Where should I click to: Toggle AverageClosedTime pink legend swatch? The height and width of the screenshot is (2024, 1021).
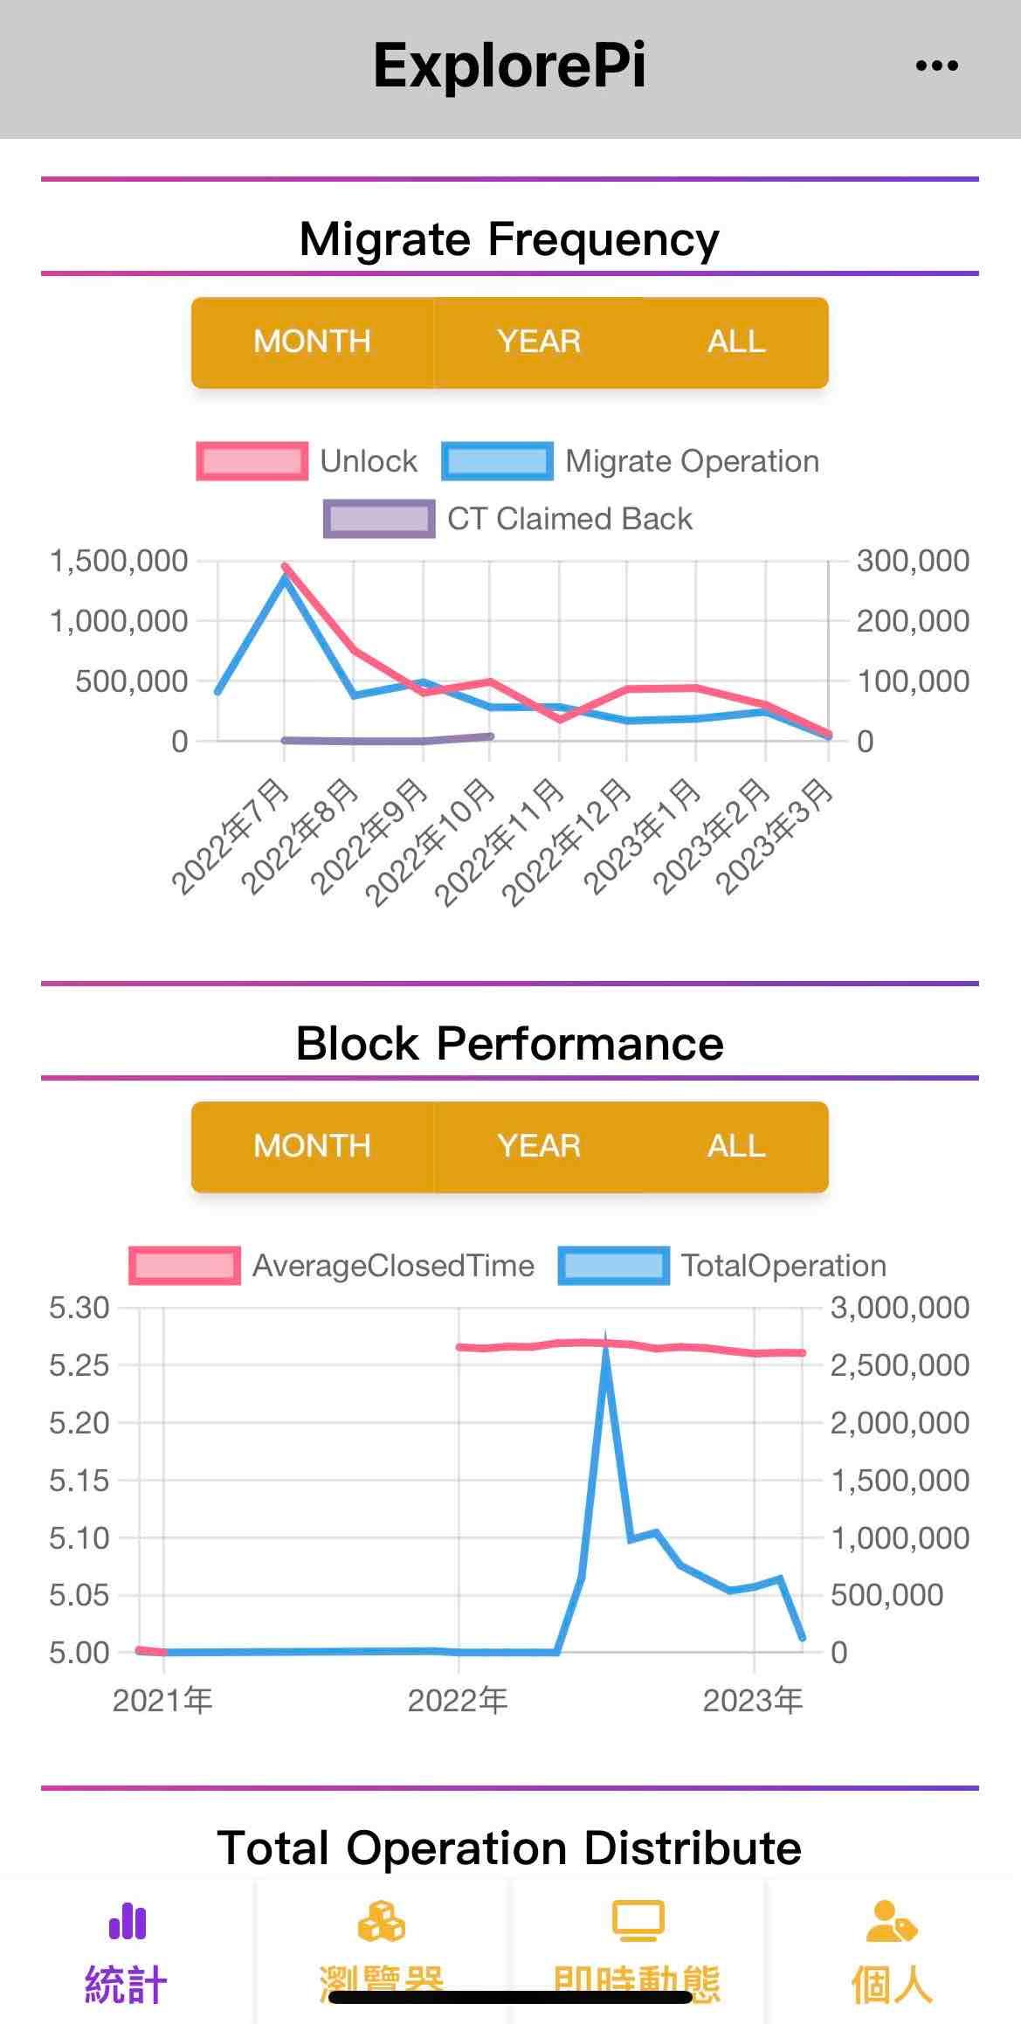(x=184, y=1266)
